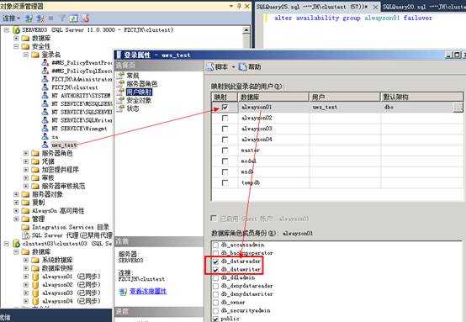Enable the db_owner role checkbox
Screen dimensions: 466x322
216,303
